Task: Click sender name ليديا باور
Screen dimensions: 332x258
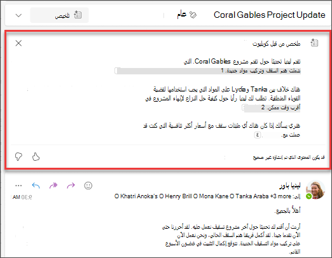Action: coord(290,186)
